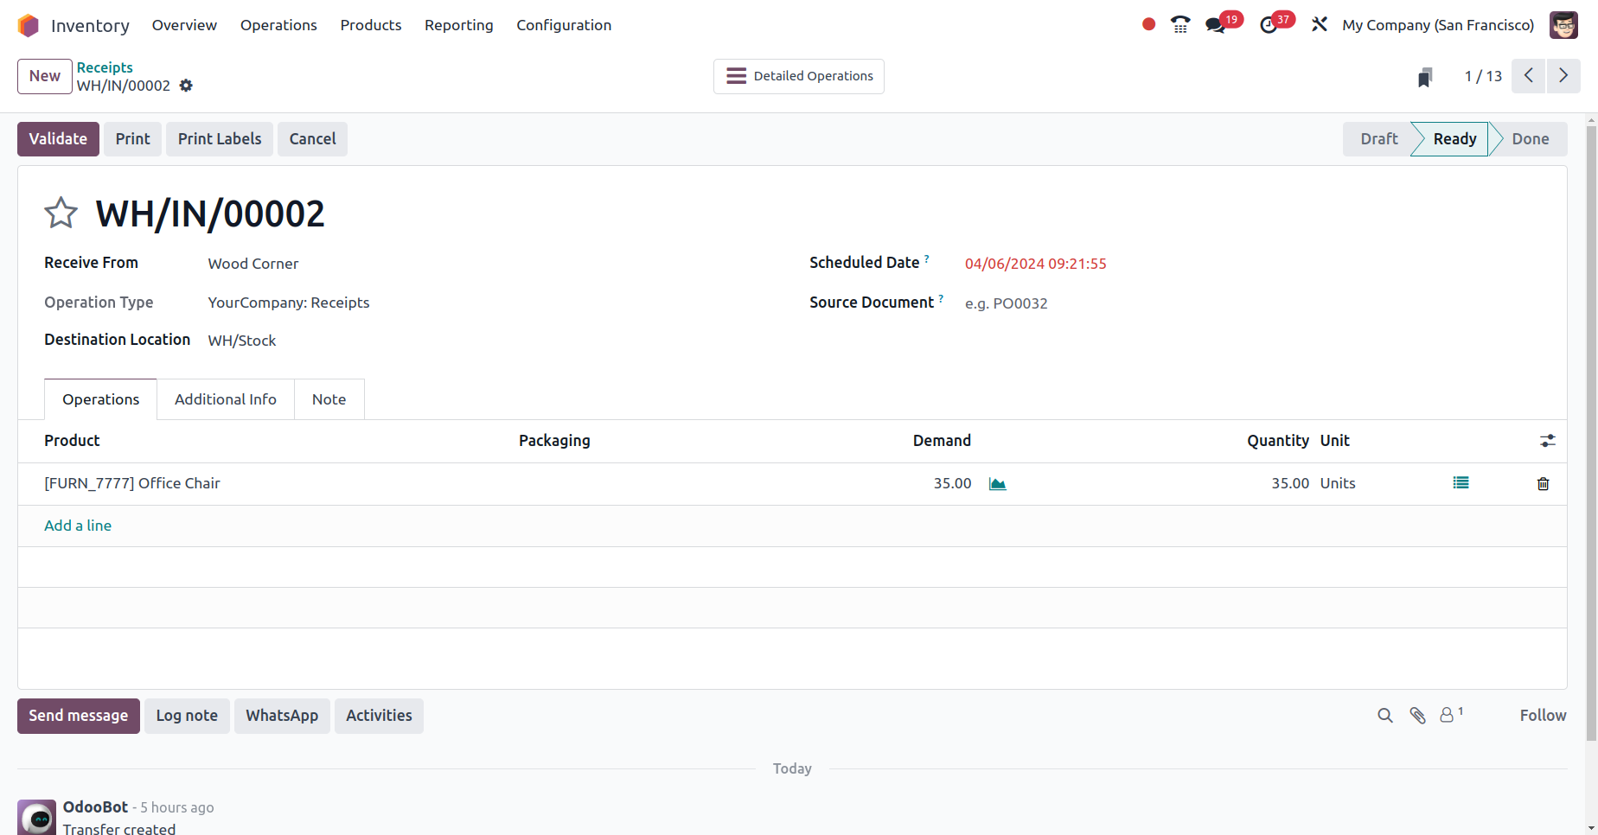Open the gear actions menu beside WH/IN/00002
The height and width of the screenshot is (835, 1598).
tap(187, 86)
